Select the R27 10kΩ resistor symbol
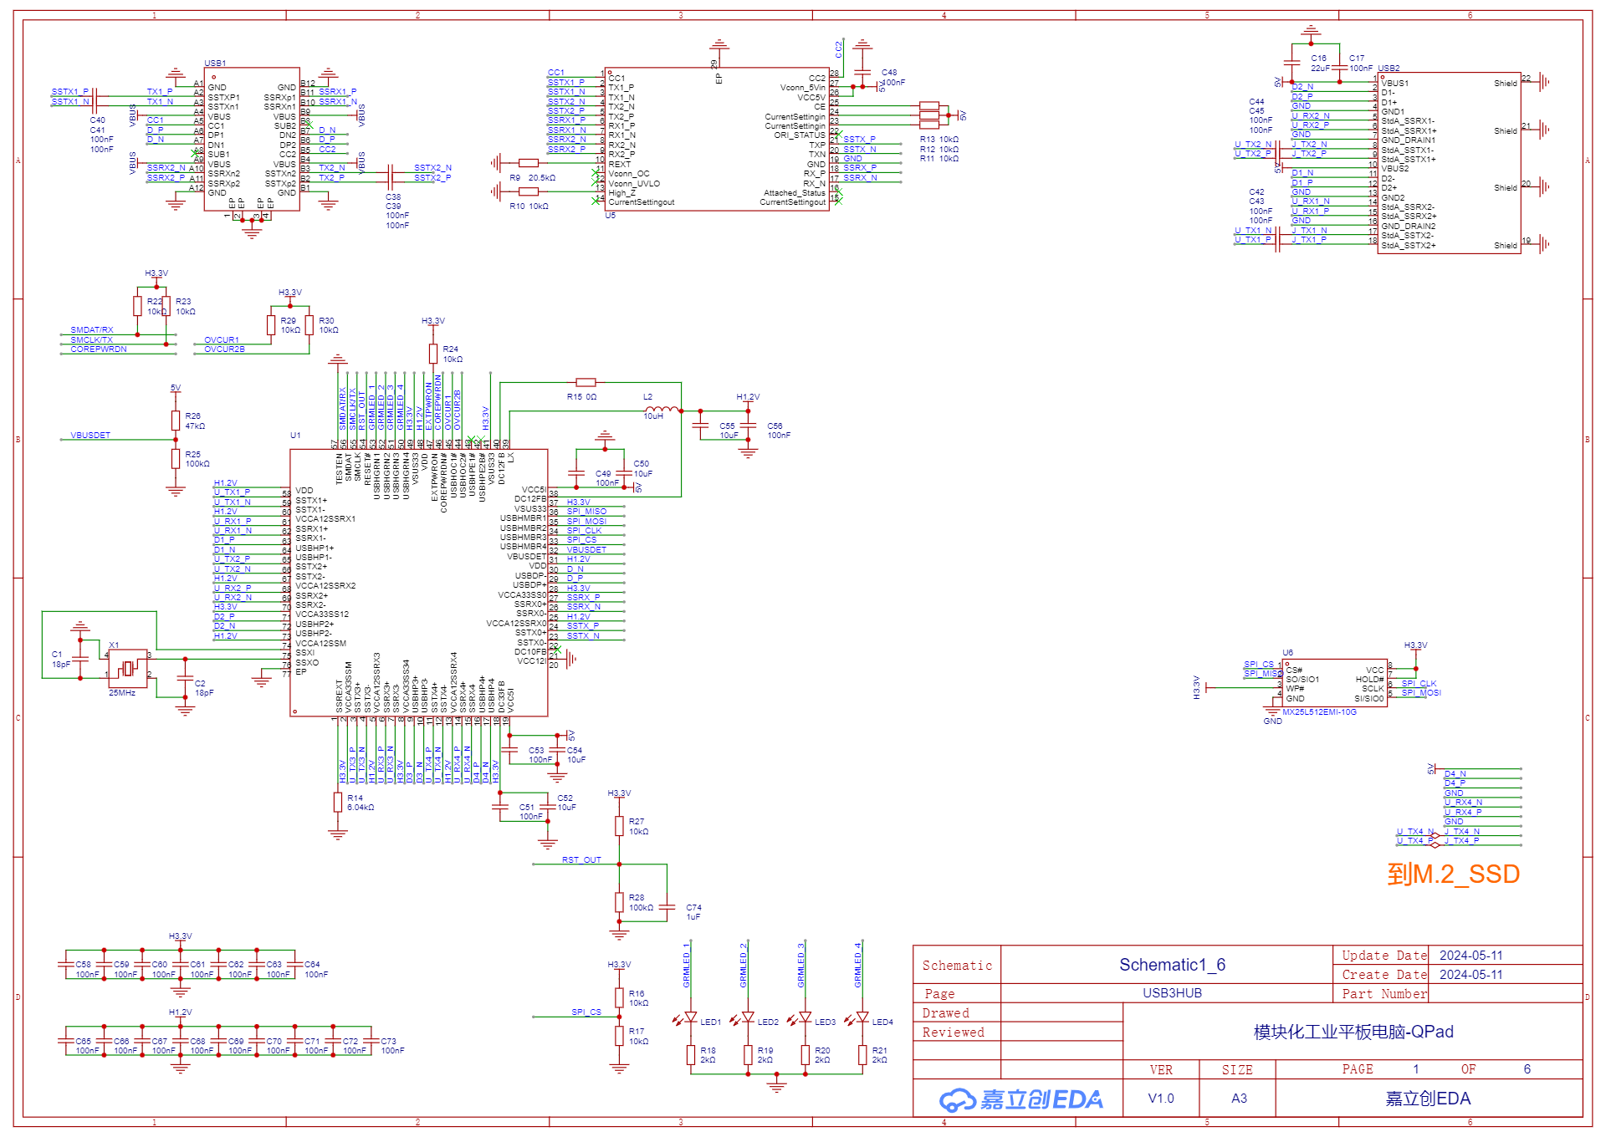 (619, 826)
